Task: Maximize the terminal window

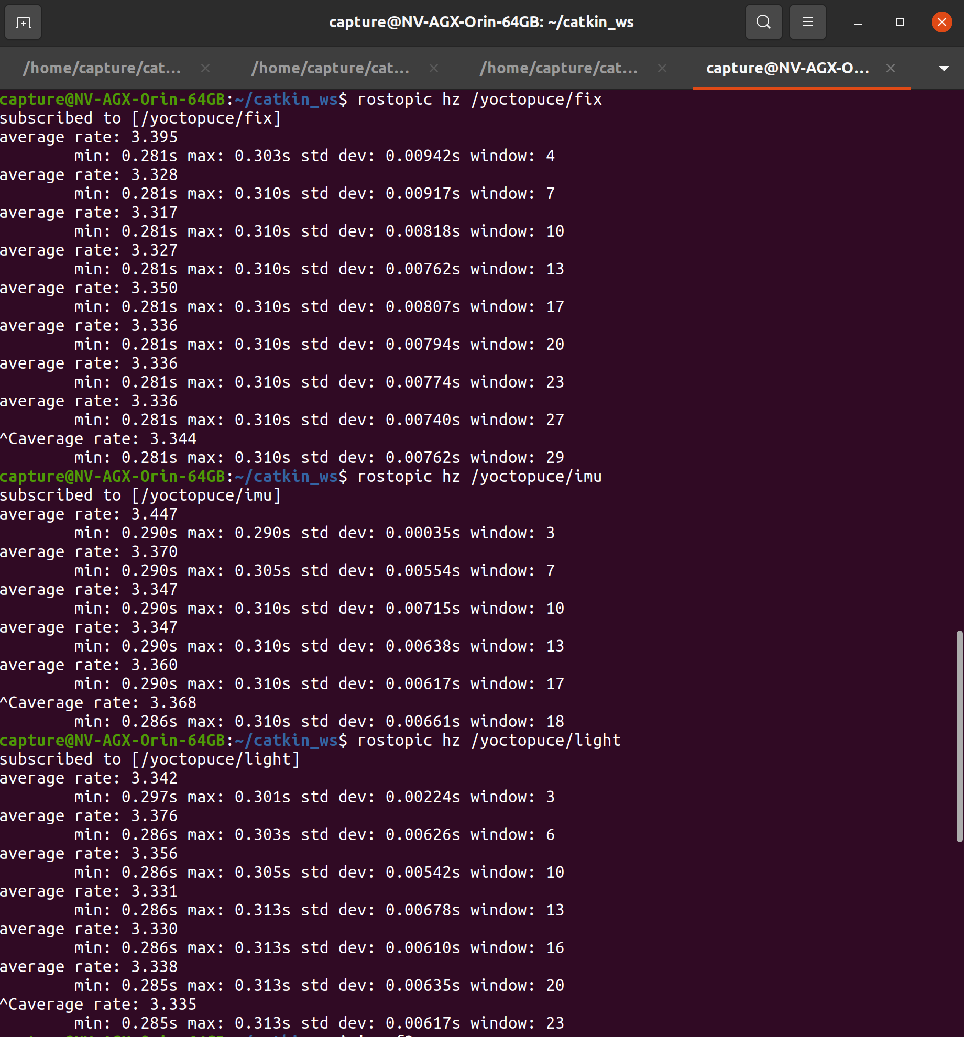Action: (x=900, y=22)
